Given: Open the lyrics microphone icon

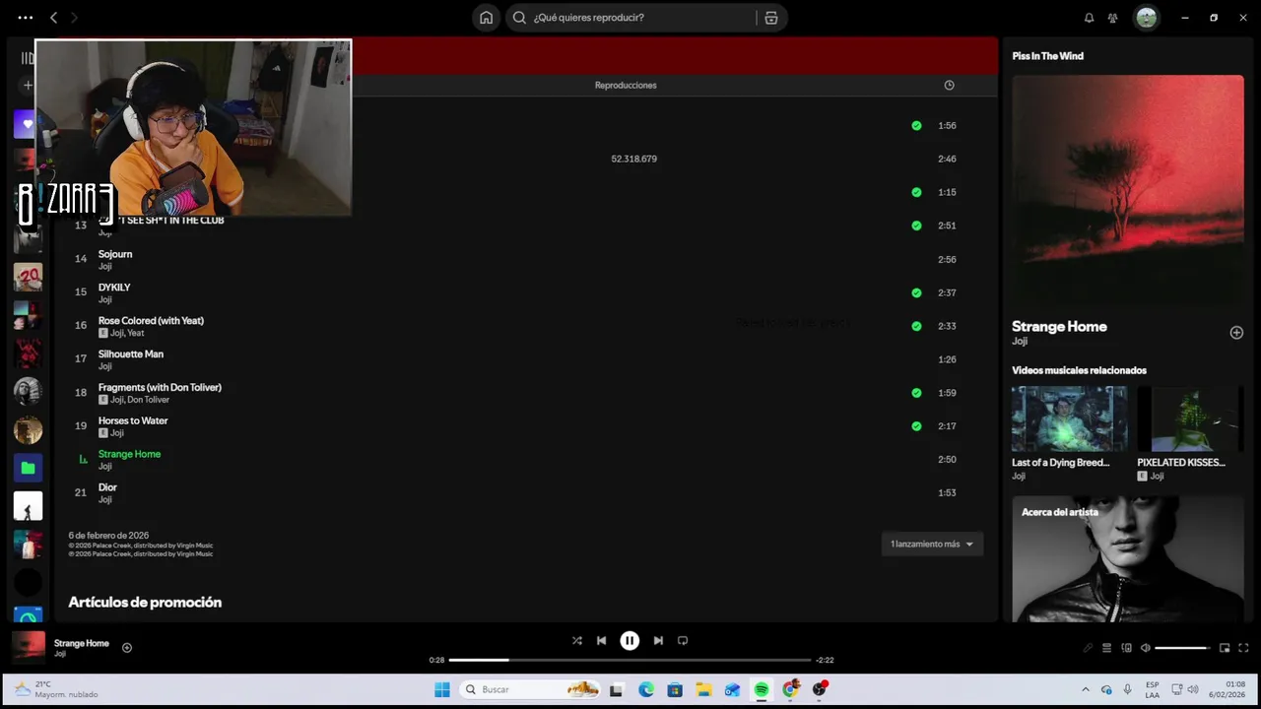Looking at the screenshot, I should [x=1088, y=648].
